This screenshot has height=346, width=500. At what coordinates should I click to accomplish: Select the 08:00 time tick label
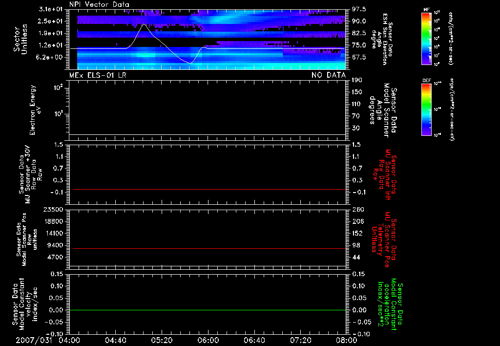point(346,340)
